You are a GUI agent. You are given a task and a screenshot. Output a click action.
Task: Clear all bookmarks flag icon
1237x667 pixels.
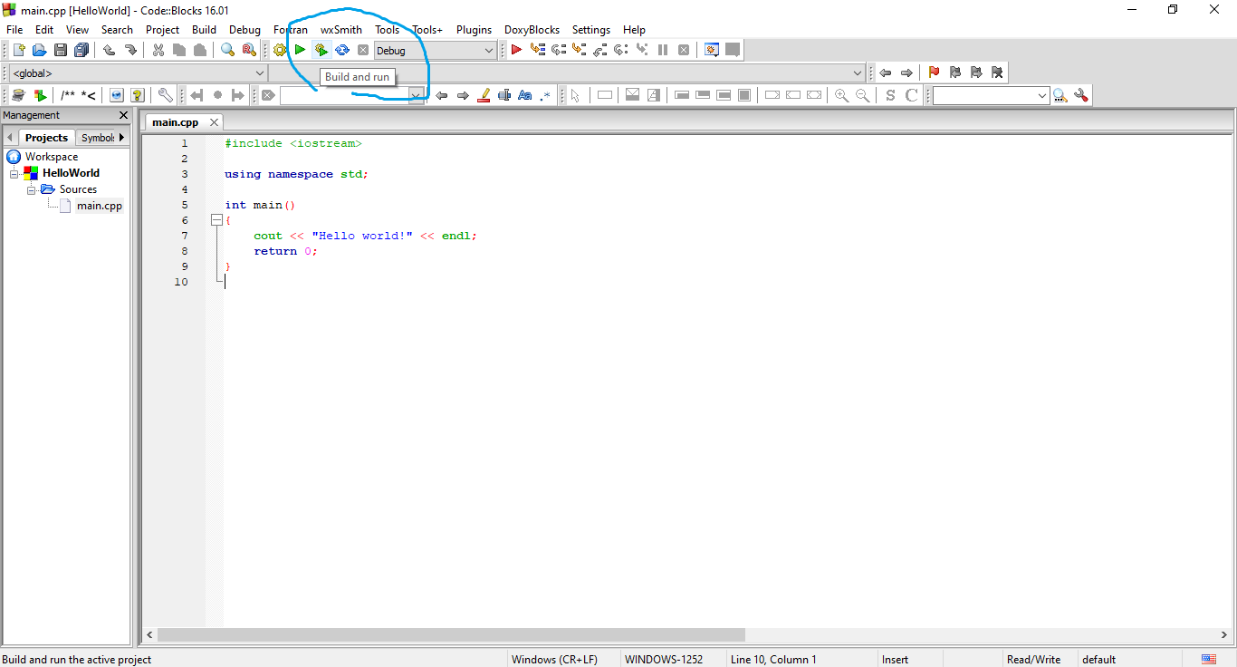tap(997, 72)
